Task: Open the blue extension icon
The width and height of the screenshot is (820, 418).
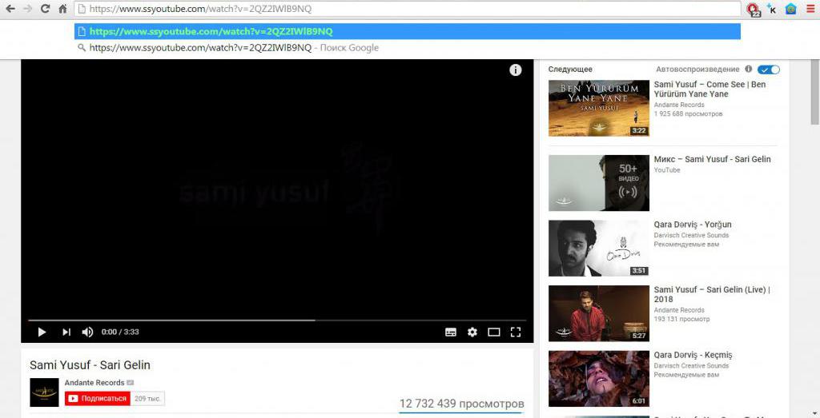Action: pos(790,9)
